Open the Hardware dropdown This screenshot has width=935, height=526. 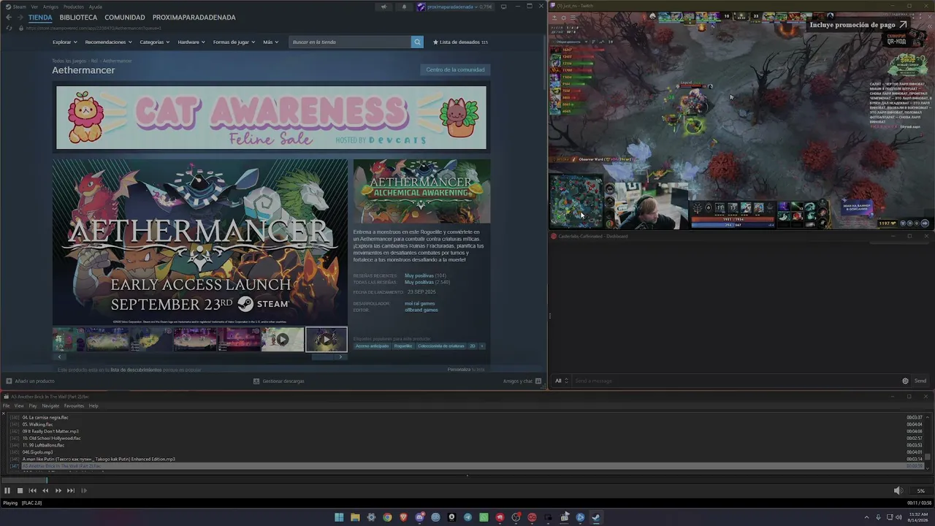click(x=191, y=42)
